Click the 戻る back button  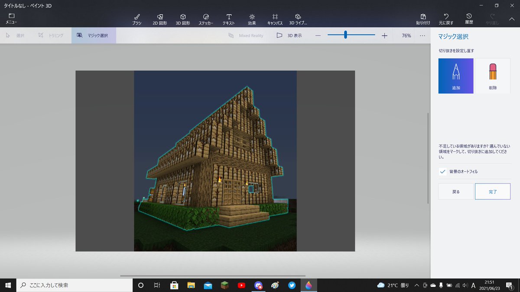click(456, 191)
